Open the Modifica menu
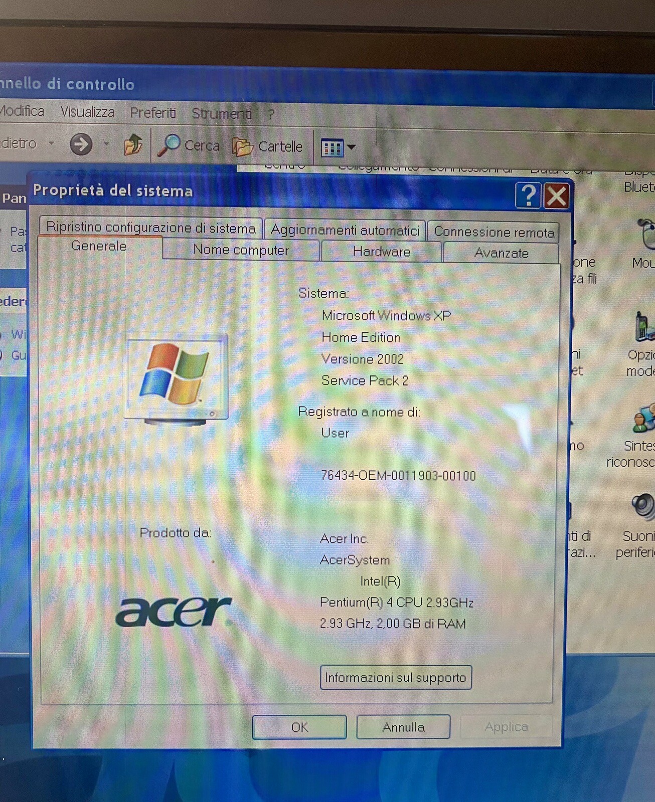Viewport: 655px width, 802px height. pyautogui.click(x=22, y=111)
